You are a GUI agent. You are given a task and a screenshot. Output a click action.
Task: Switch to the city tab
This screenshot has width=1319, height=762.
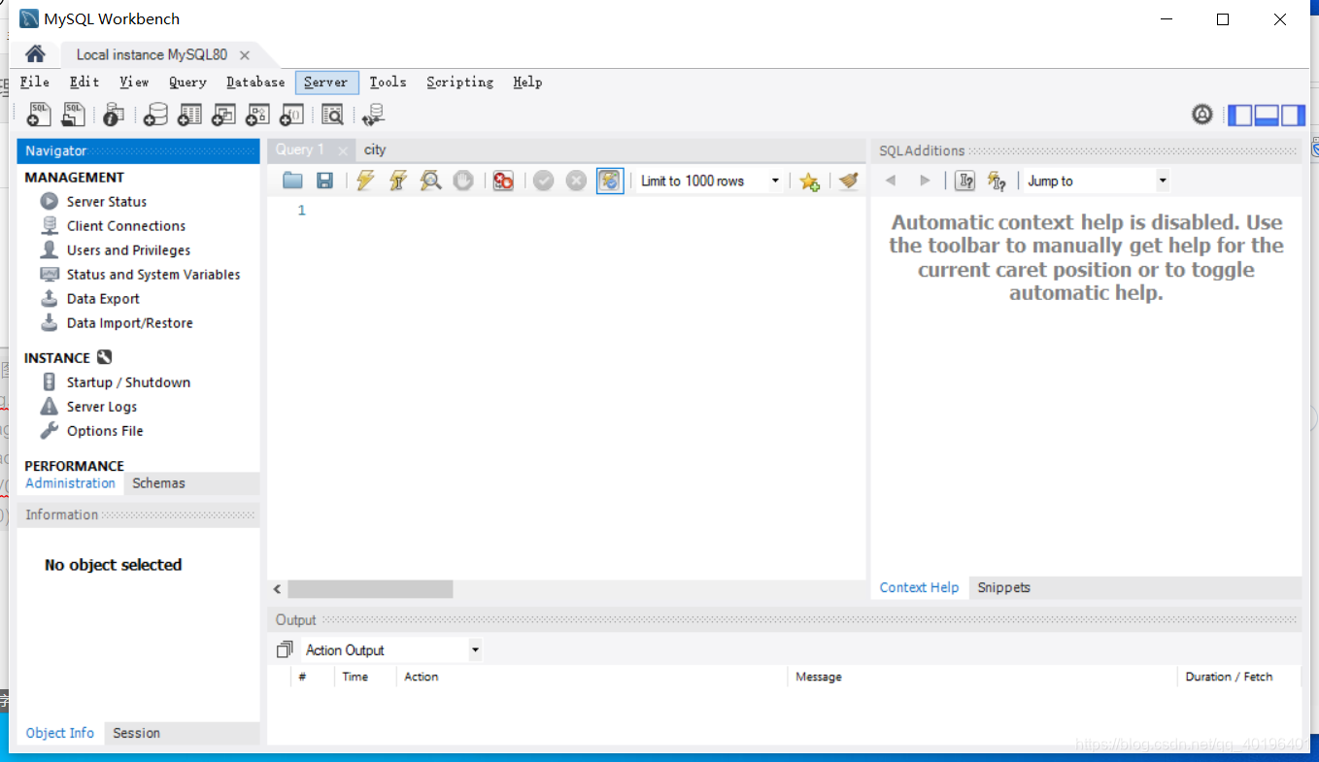coord(375,149)
